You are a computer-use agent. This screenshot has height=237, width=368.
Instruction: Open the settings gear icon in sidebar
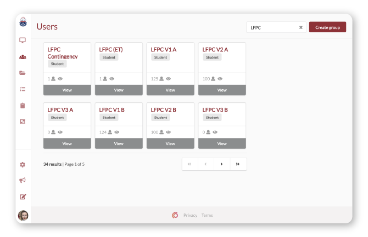[x=23, y=164]
